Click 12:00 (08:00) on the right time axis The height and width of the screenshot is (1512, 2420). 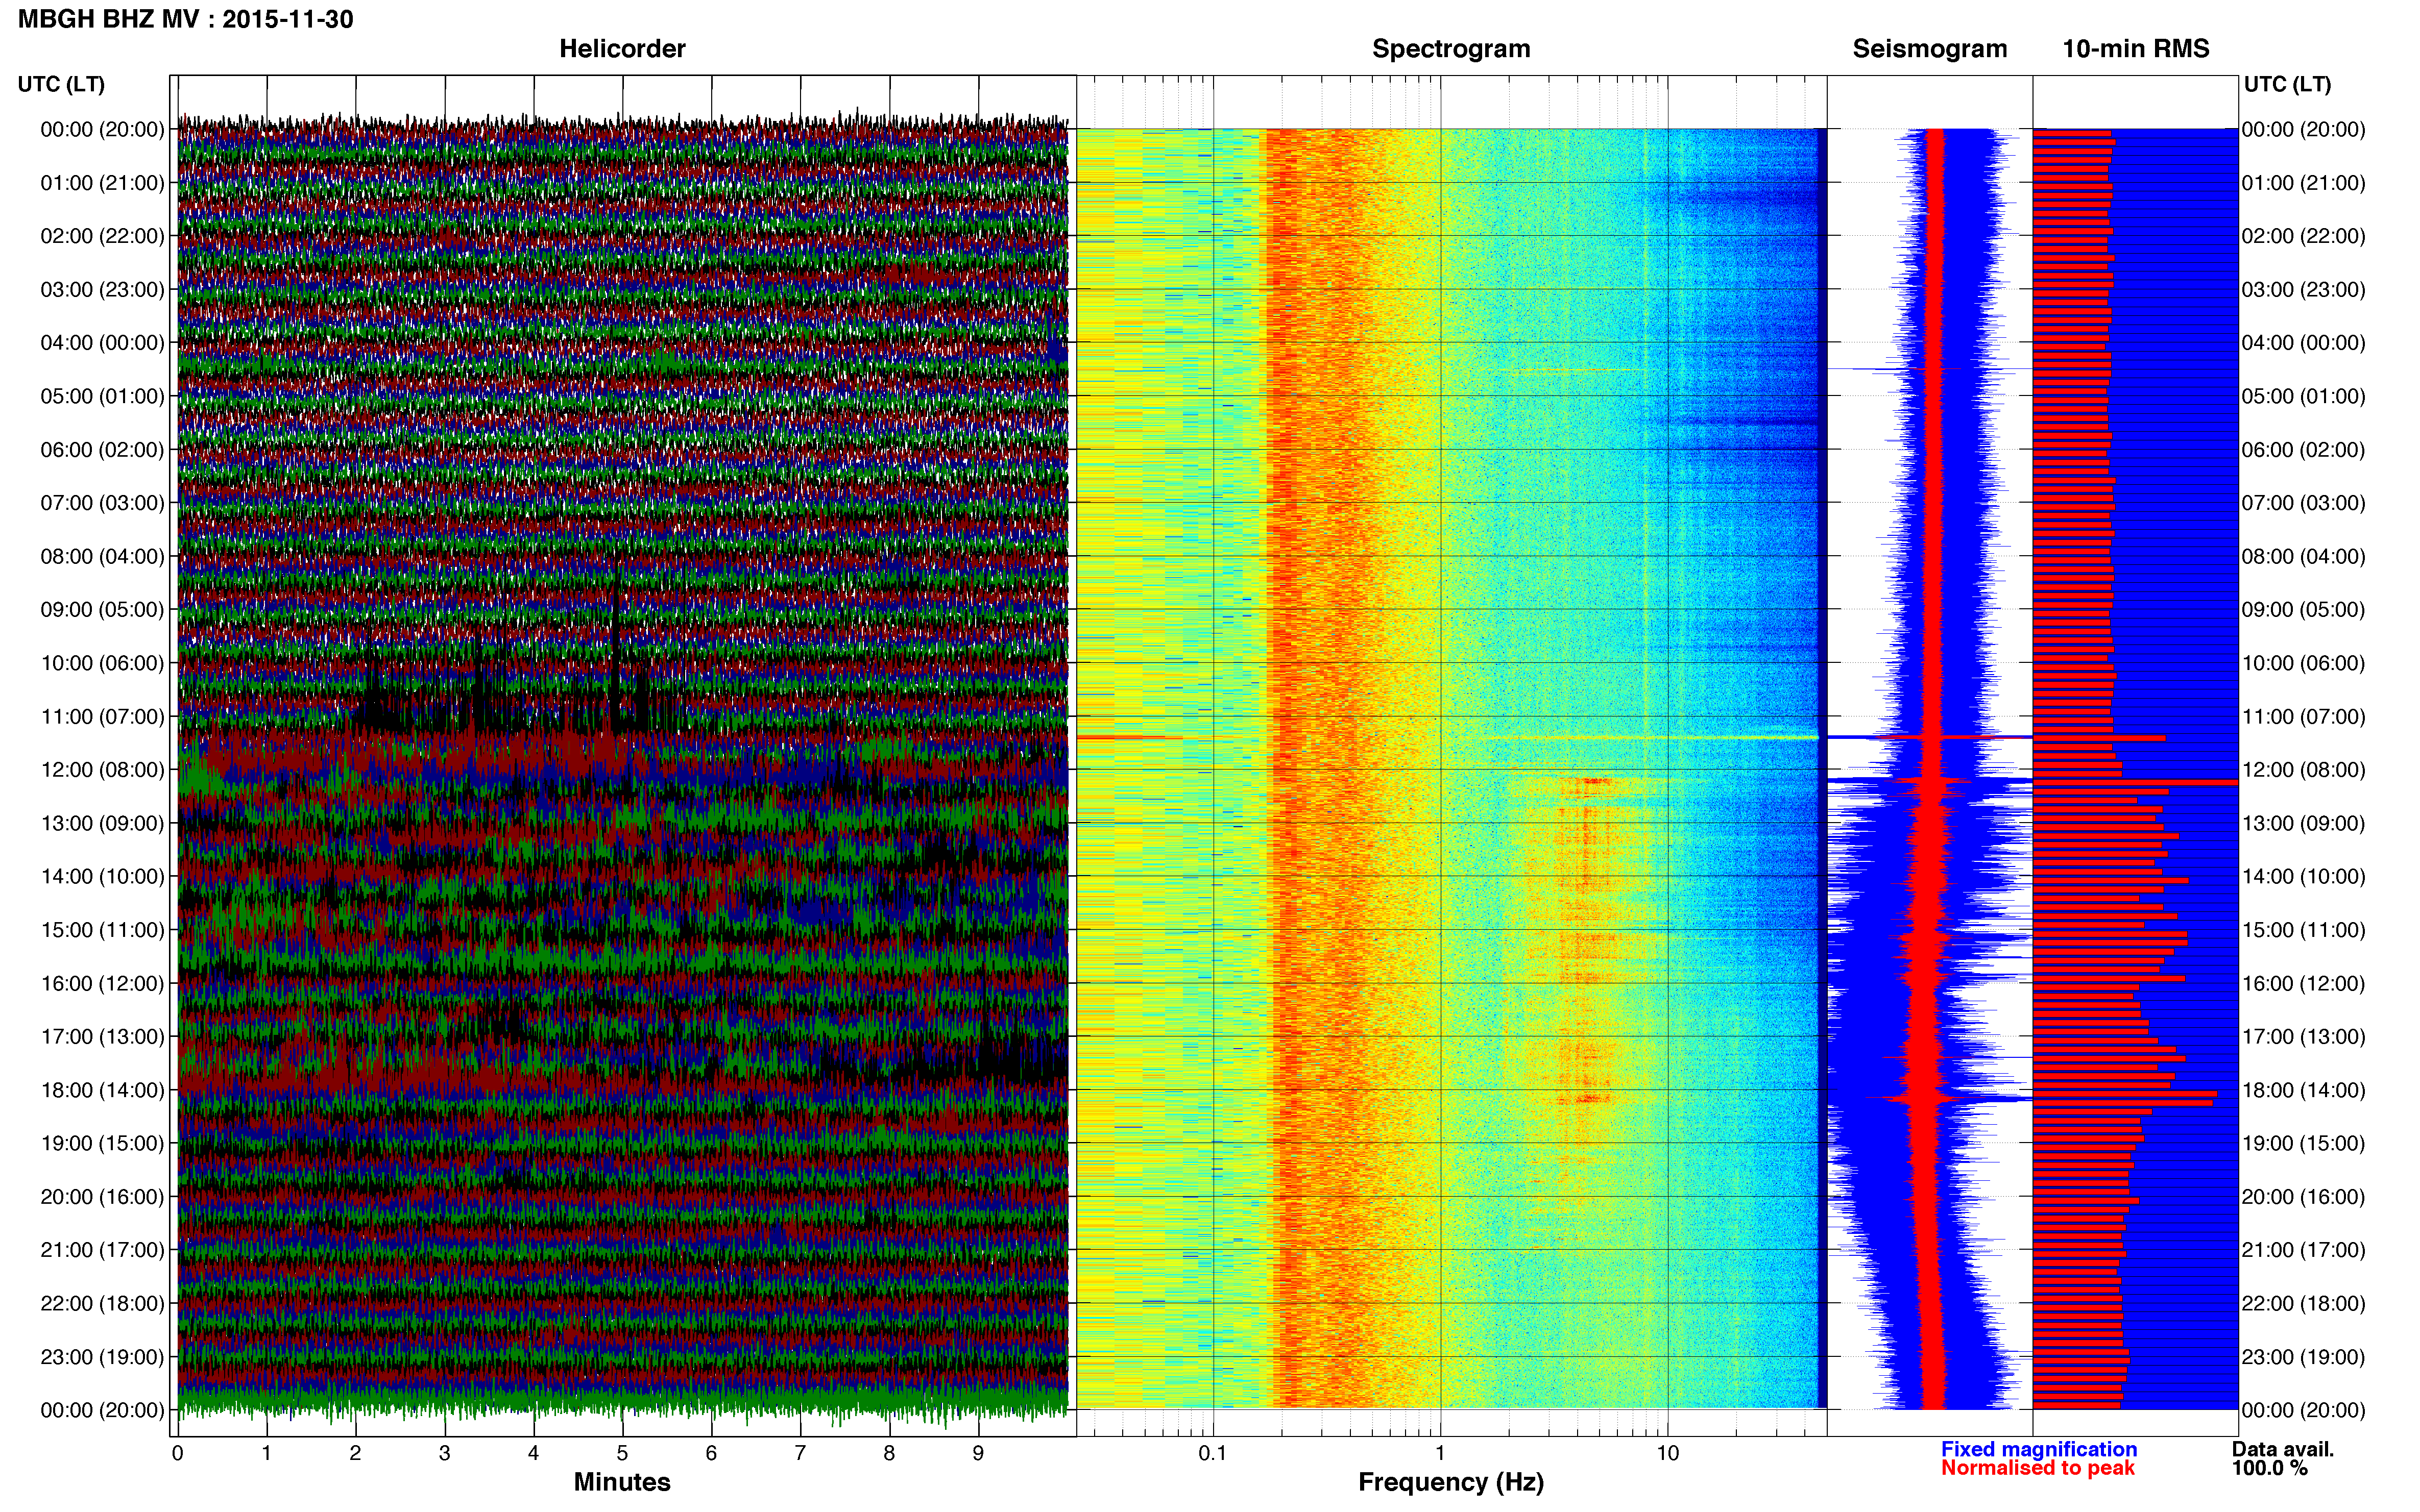point(2304,770)
